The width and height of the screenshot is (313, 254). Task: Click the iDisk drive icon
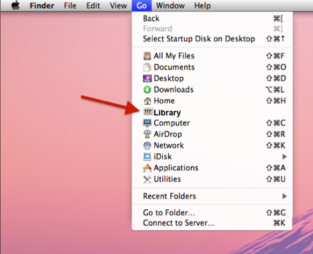[x=147, y=157]
